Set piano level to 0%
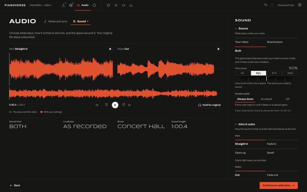307x192 pixels. [x=243, y=73]
